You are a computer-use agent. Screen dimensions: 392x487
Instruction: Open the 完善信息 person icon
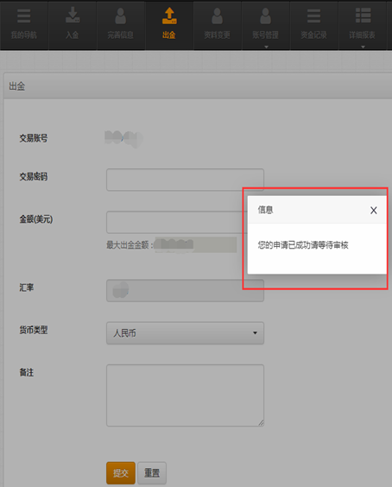121,16
